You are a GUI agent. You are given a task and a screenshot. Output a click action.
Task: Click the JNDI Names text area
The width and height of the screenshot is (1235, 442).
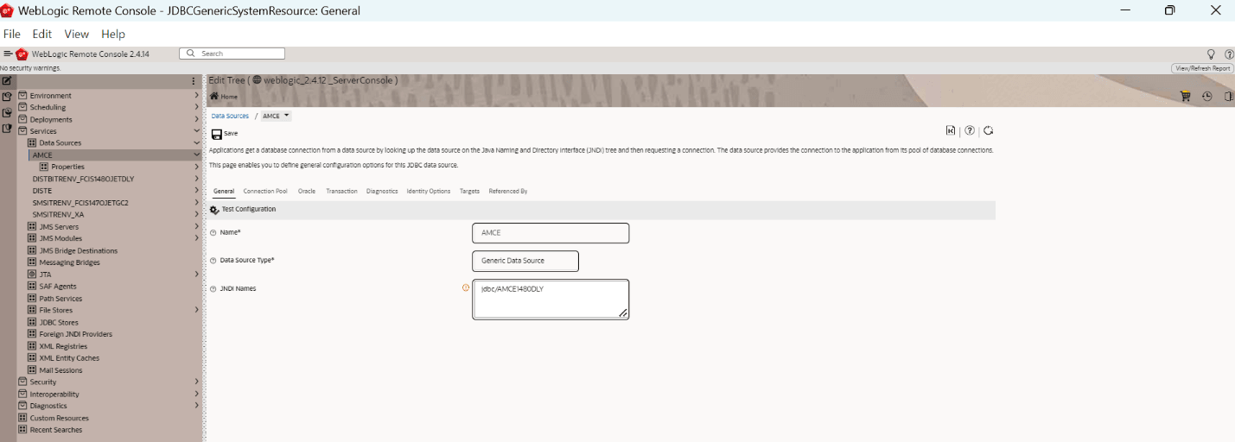click(x=551, y=300)
